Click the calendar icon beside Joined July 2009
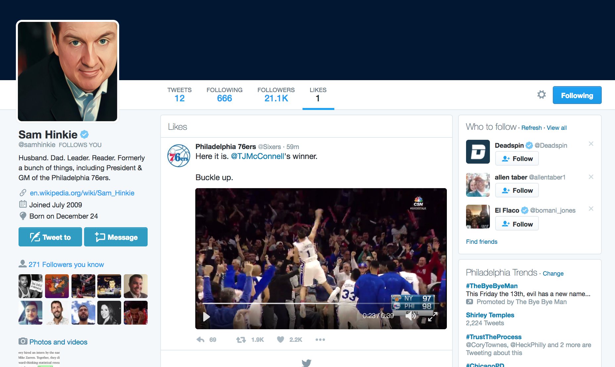This screenshot has height=367, width=615. coord(23,204)
